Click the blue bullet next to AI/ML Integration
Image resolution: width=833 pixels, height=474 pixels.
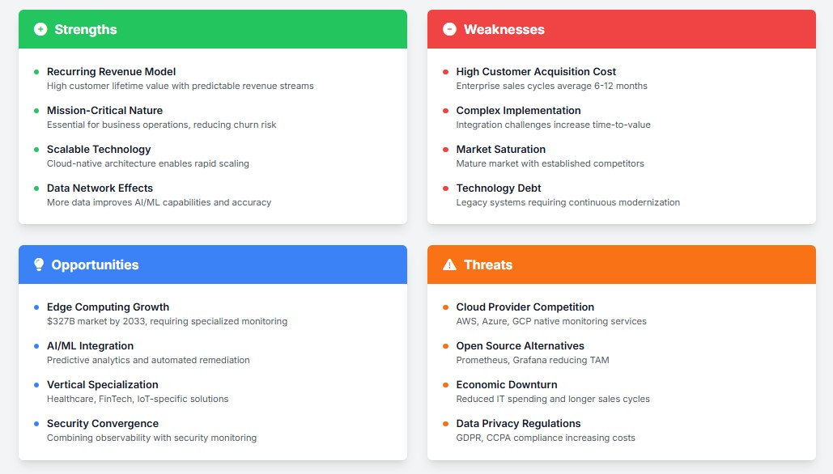click(x=36, y=346)
